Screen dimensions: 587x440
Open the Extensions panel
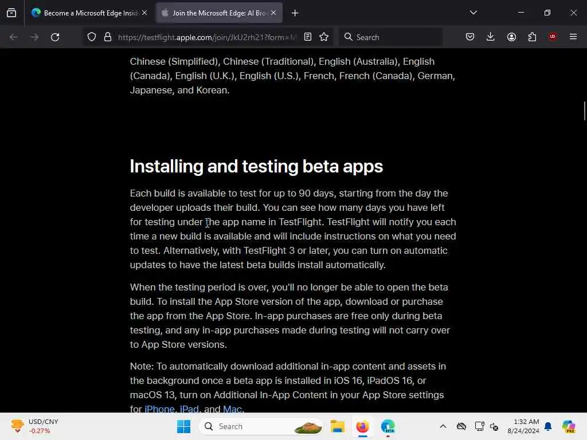(532, 37)
